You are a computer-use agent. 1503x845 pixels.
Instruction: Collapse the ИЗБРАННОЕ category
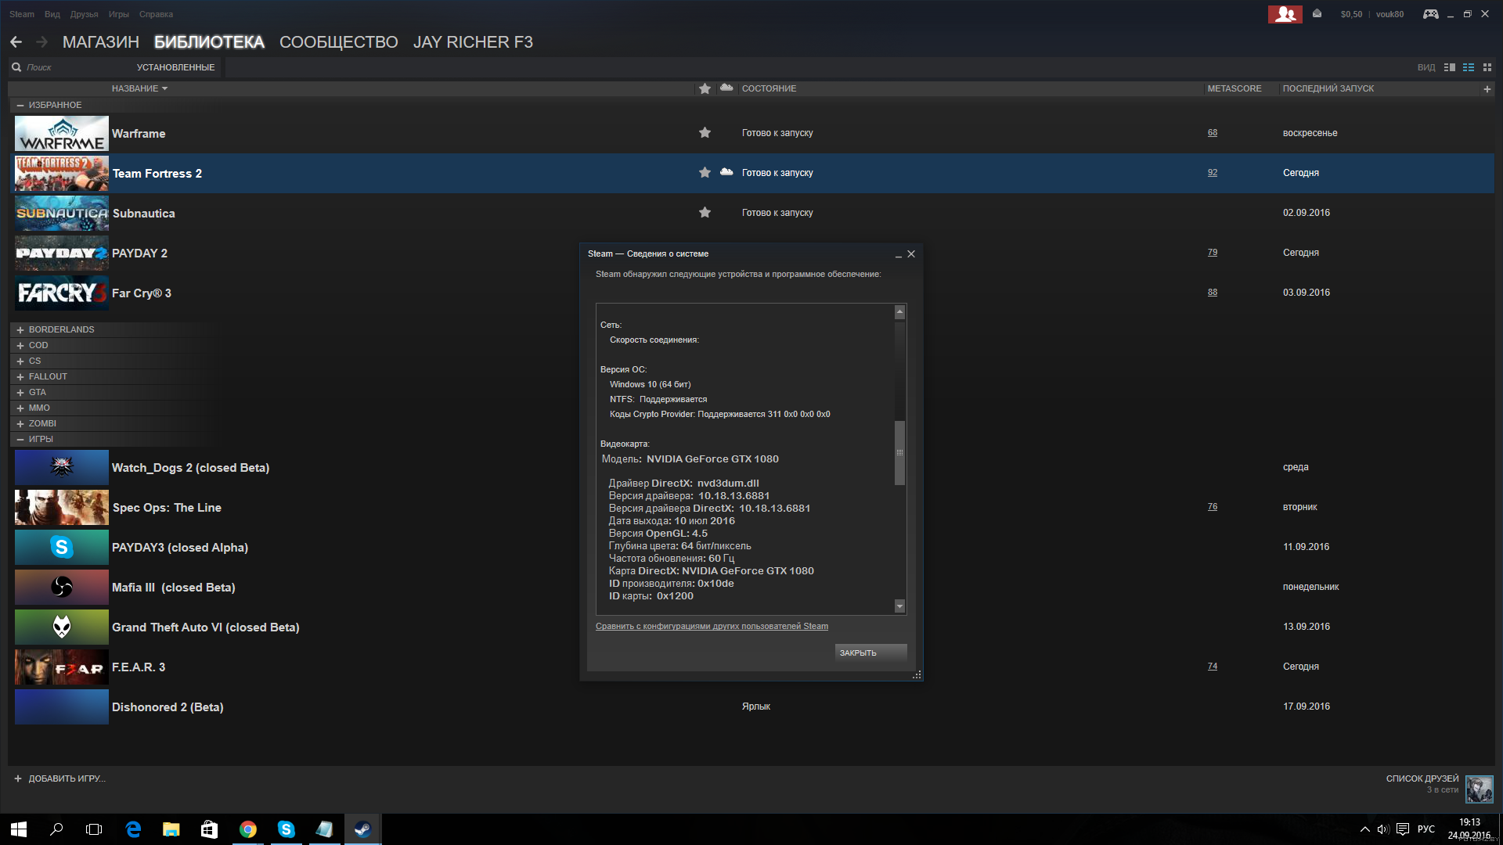pyautogui.click(x=20, y=105)
